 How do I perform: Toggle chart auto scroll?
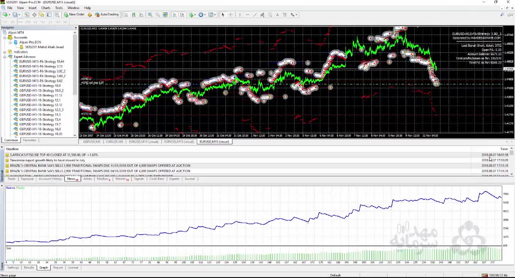174,15
